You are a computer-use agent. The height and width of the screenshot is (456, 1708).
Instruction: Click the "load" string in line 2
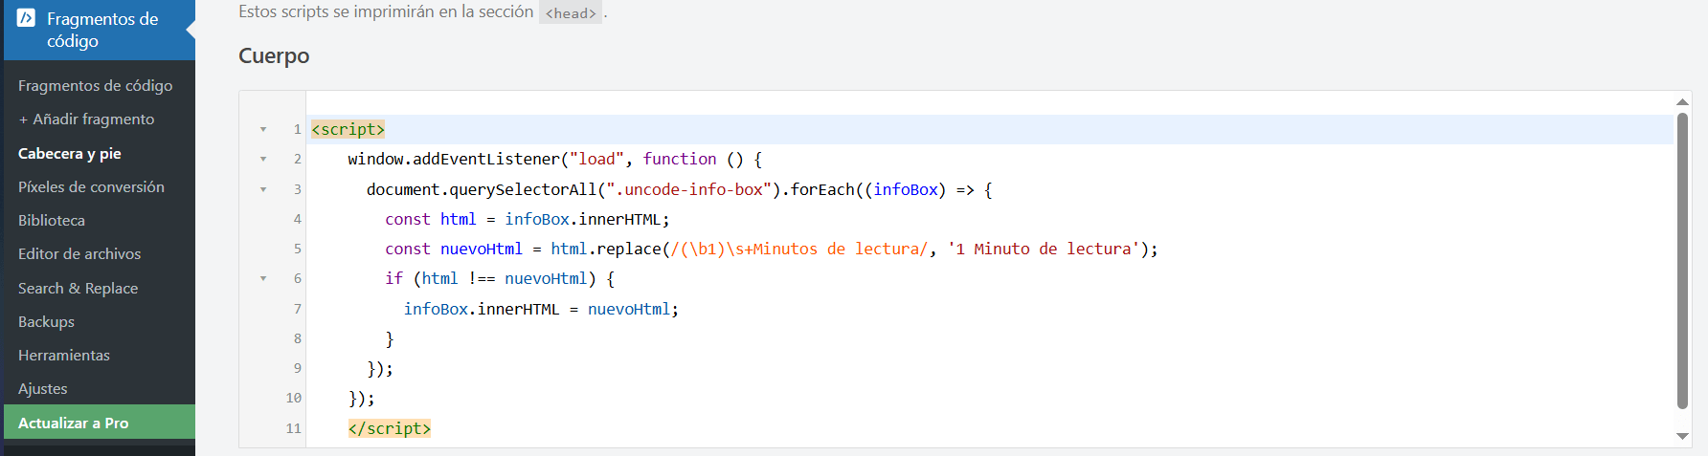pos(597,159)
